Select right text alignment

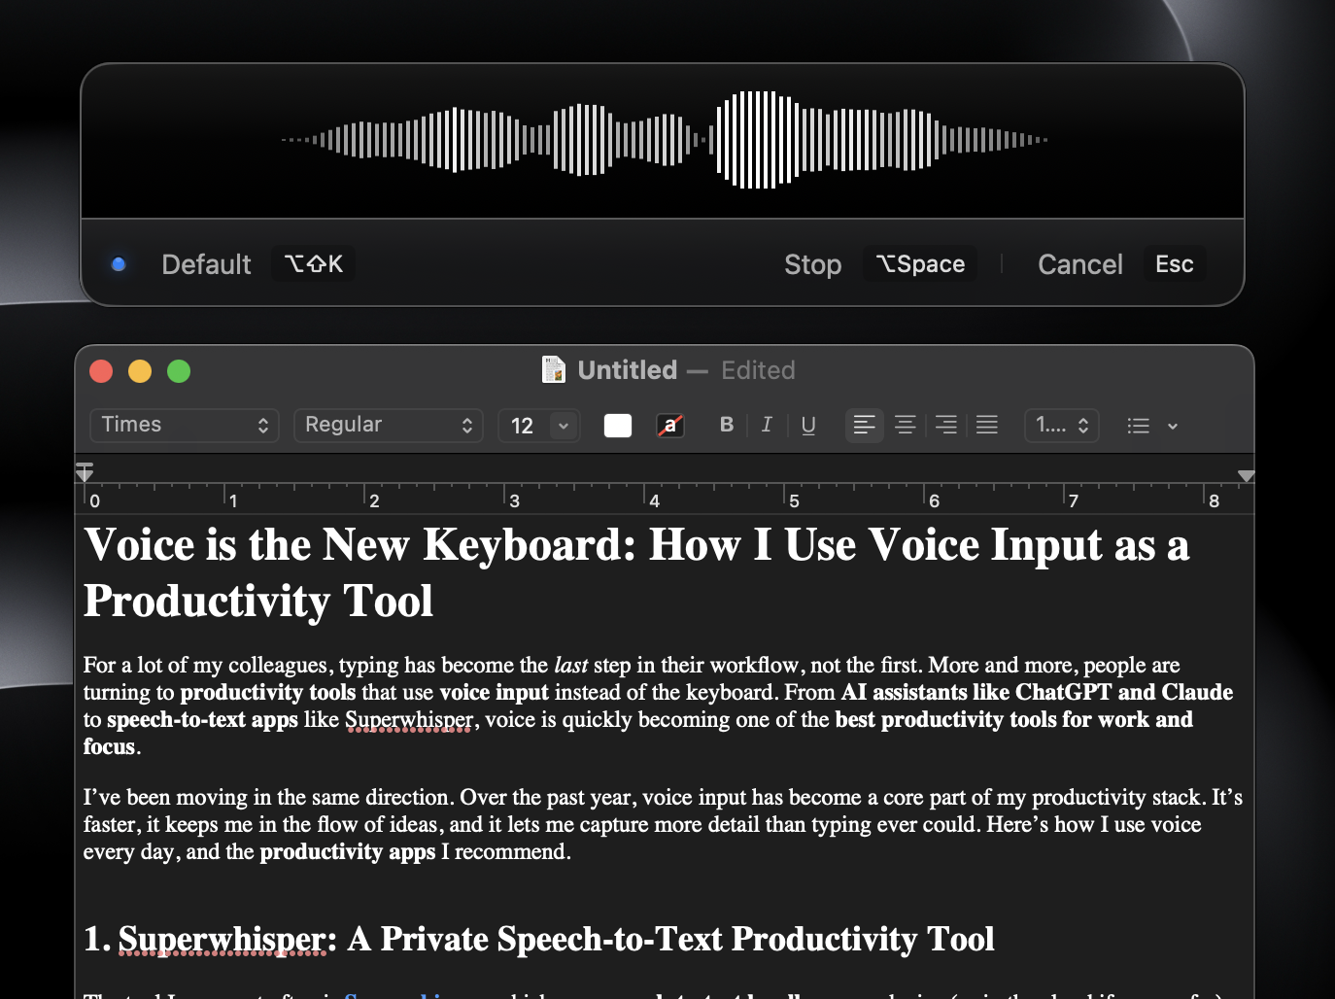pyautogui.click(x=945, y=425)
